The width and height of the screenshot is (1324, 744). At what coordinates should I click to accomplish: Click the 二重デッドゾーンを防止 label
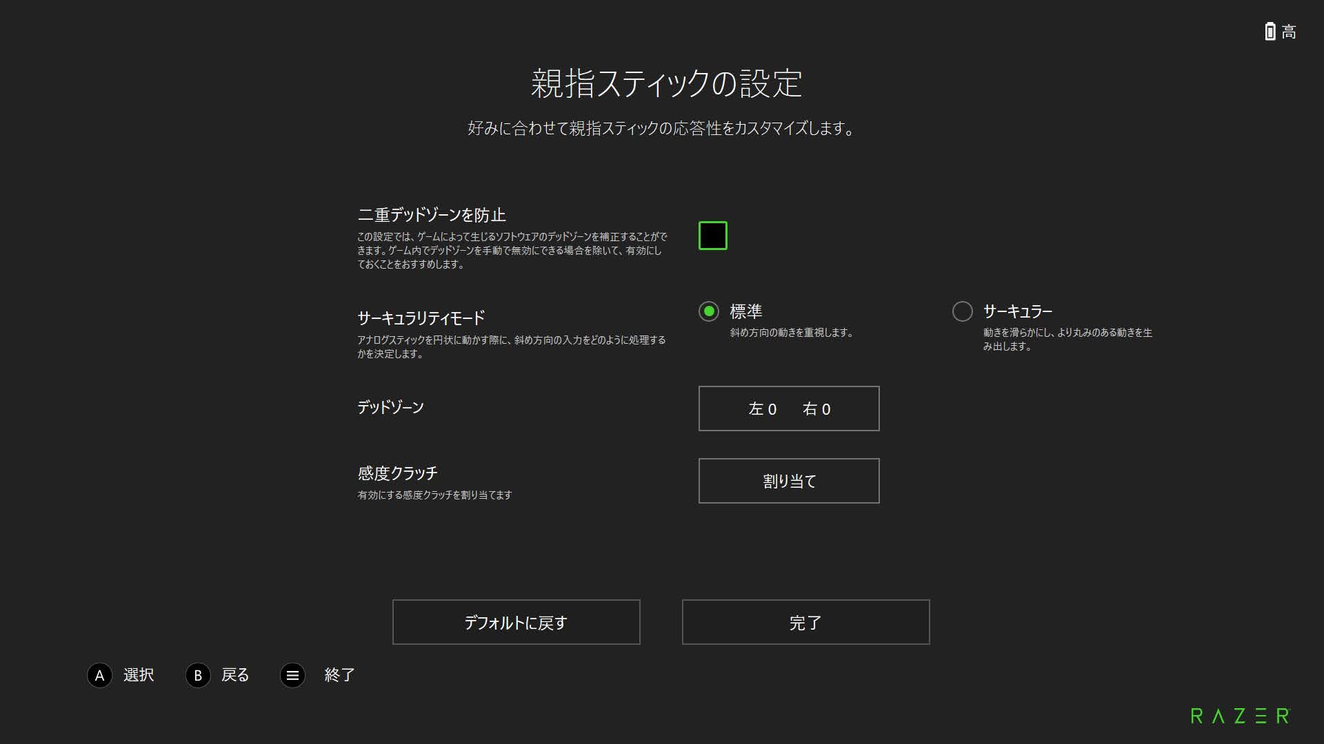[x=432, y=215]
